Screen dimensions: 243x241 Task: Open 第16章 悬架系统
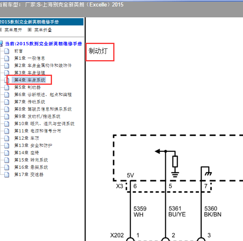point(31,167)
